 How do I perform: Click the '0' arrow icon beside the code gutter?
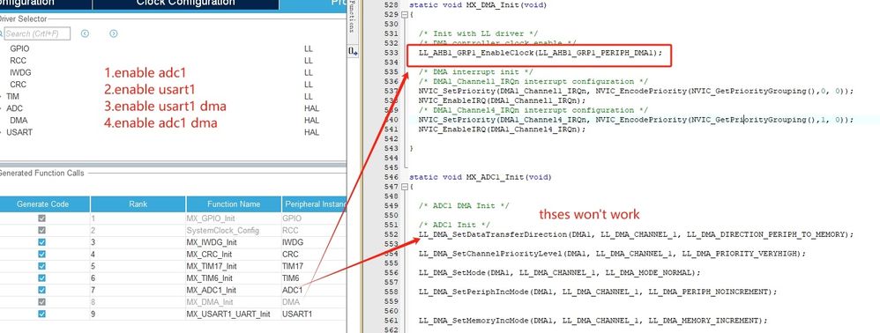point(353,51)
